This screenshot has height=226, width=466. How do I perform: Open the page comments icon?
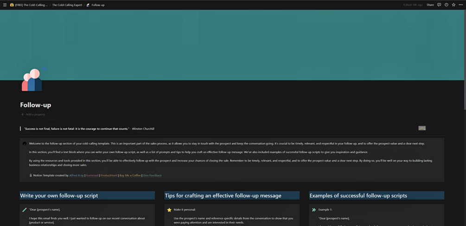pos(439,5)
